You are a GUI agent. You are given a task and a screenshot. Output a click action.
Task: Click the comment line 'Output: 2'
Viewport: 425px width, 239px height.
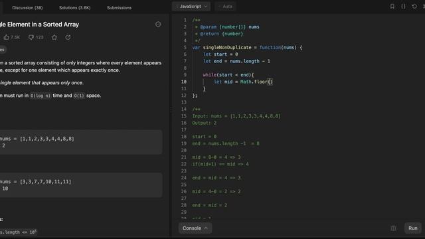pos(205,123)
